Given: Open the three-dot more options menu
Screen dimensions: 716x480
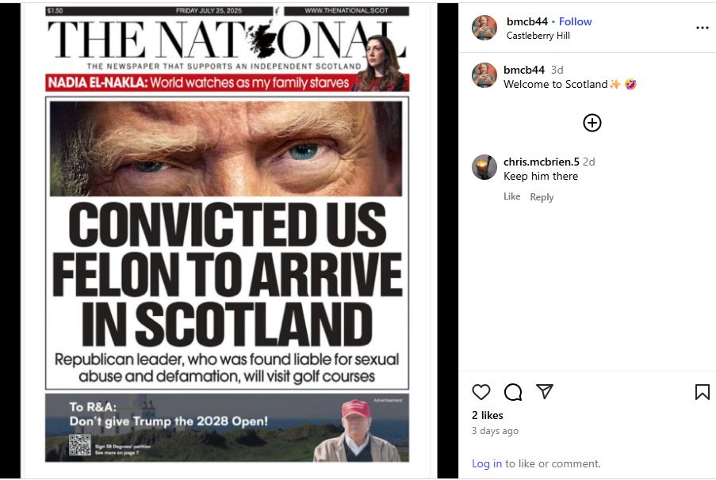Looking at the screenshot, I should [702, 28].
